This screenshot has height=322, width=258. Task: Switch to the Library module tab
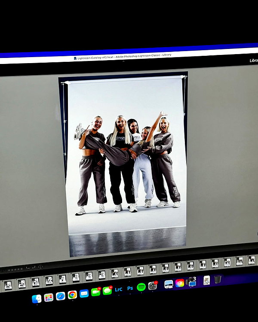click(253, 61)
